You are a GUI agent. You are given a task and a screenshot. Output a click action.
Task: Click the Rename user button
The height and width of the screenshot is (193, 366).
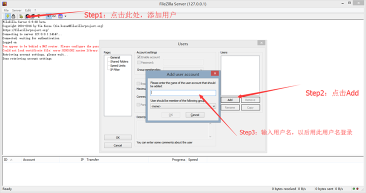(230, 107)
